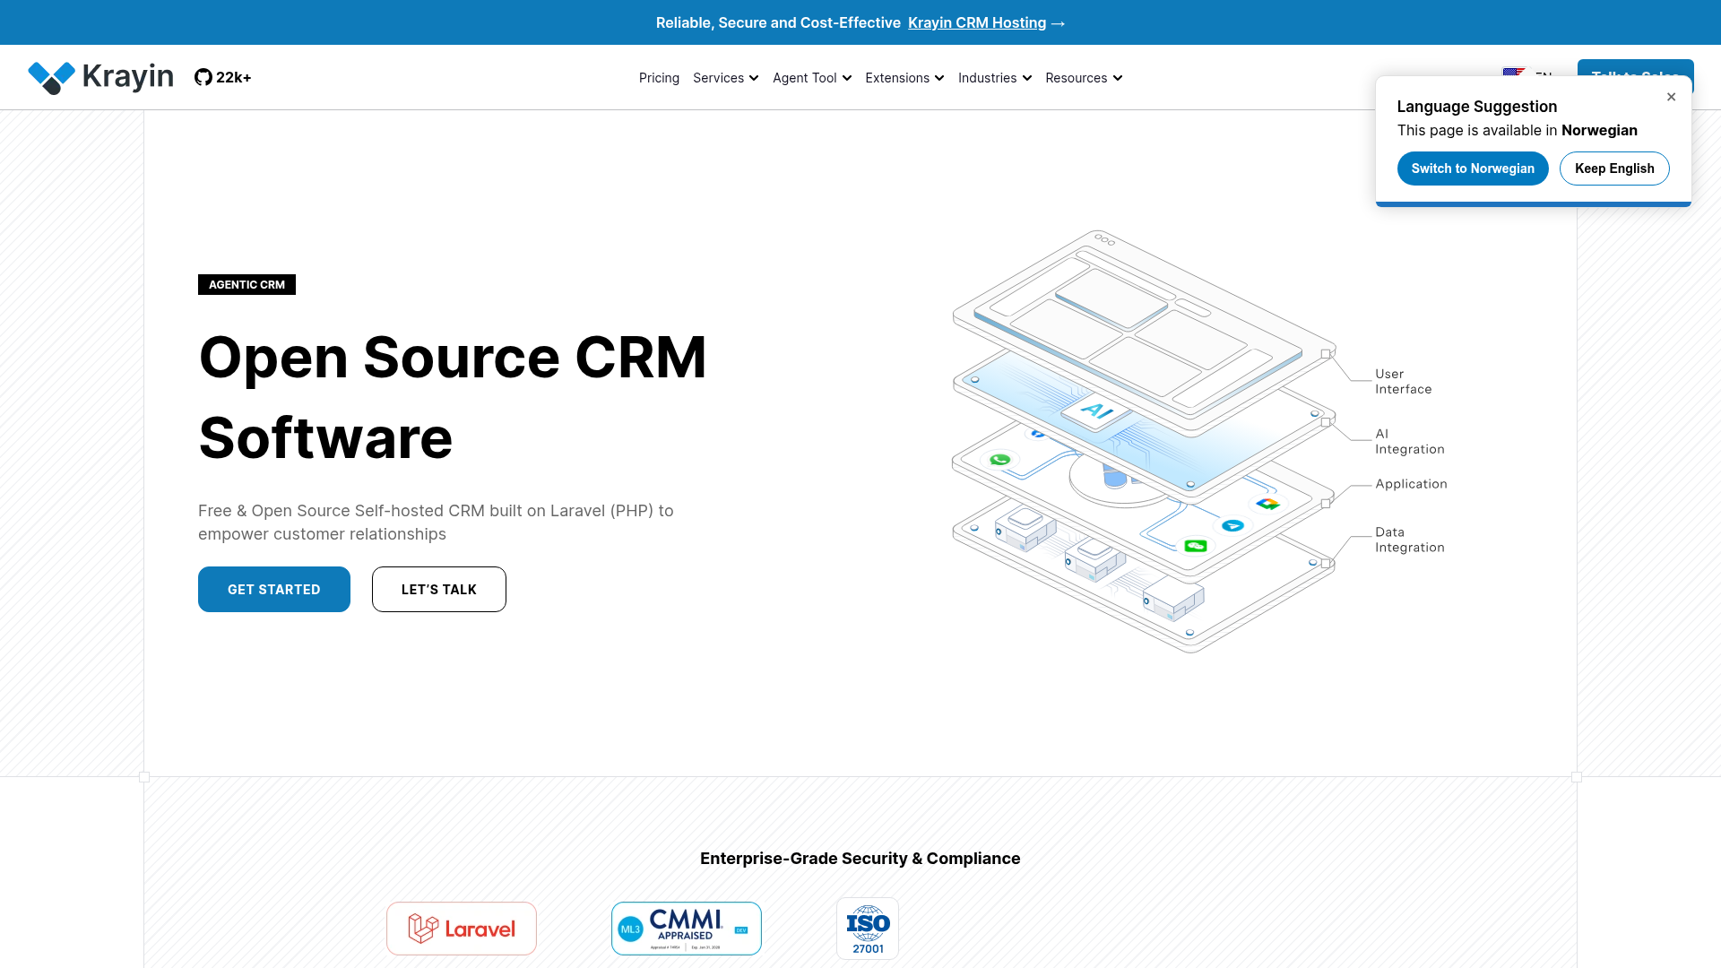Click the AGENTIC CRM tag
Viewport: 1721px width, 968px height.
[x=246, y=284]
